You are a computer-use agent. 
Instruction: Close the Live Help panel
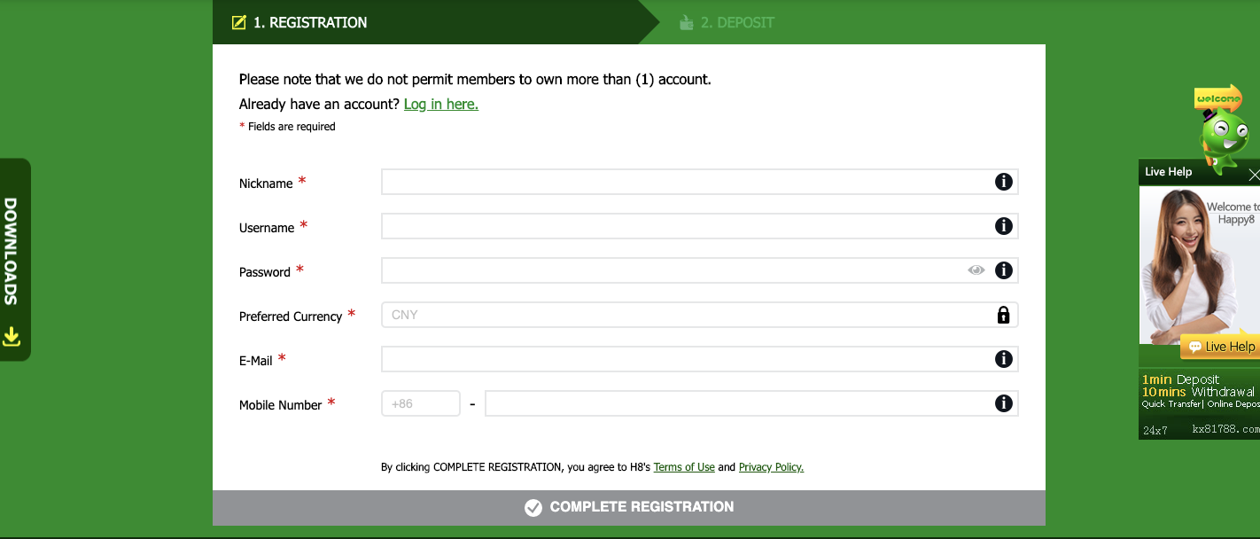[1253, 175]
